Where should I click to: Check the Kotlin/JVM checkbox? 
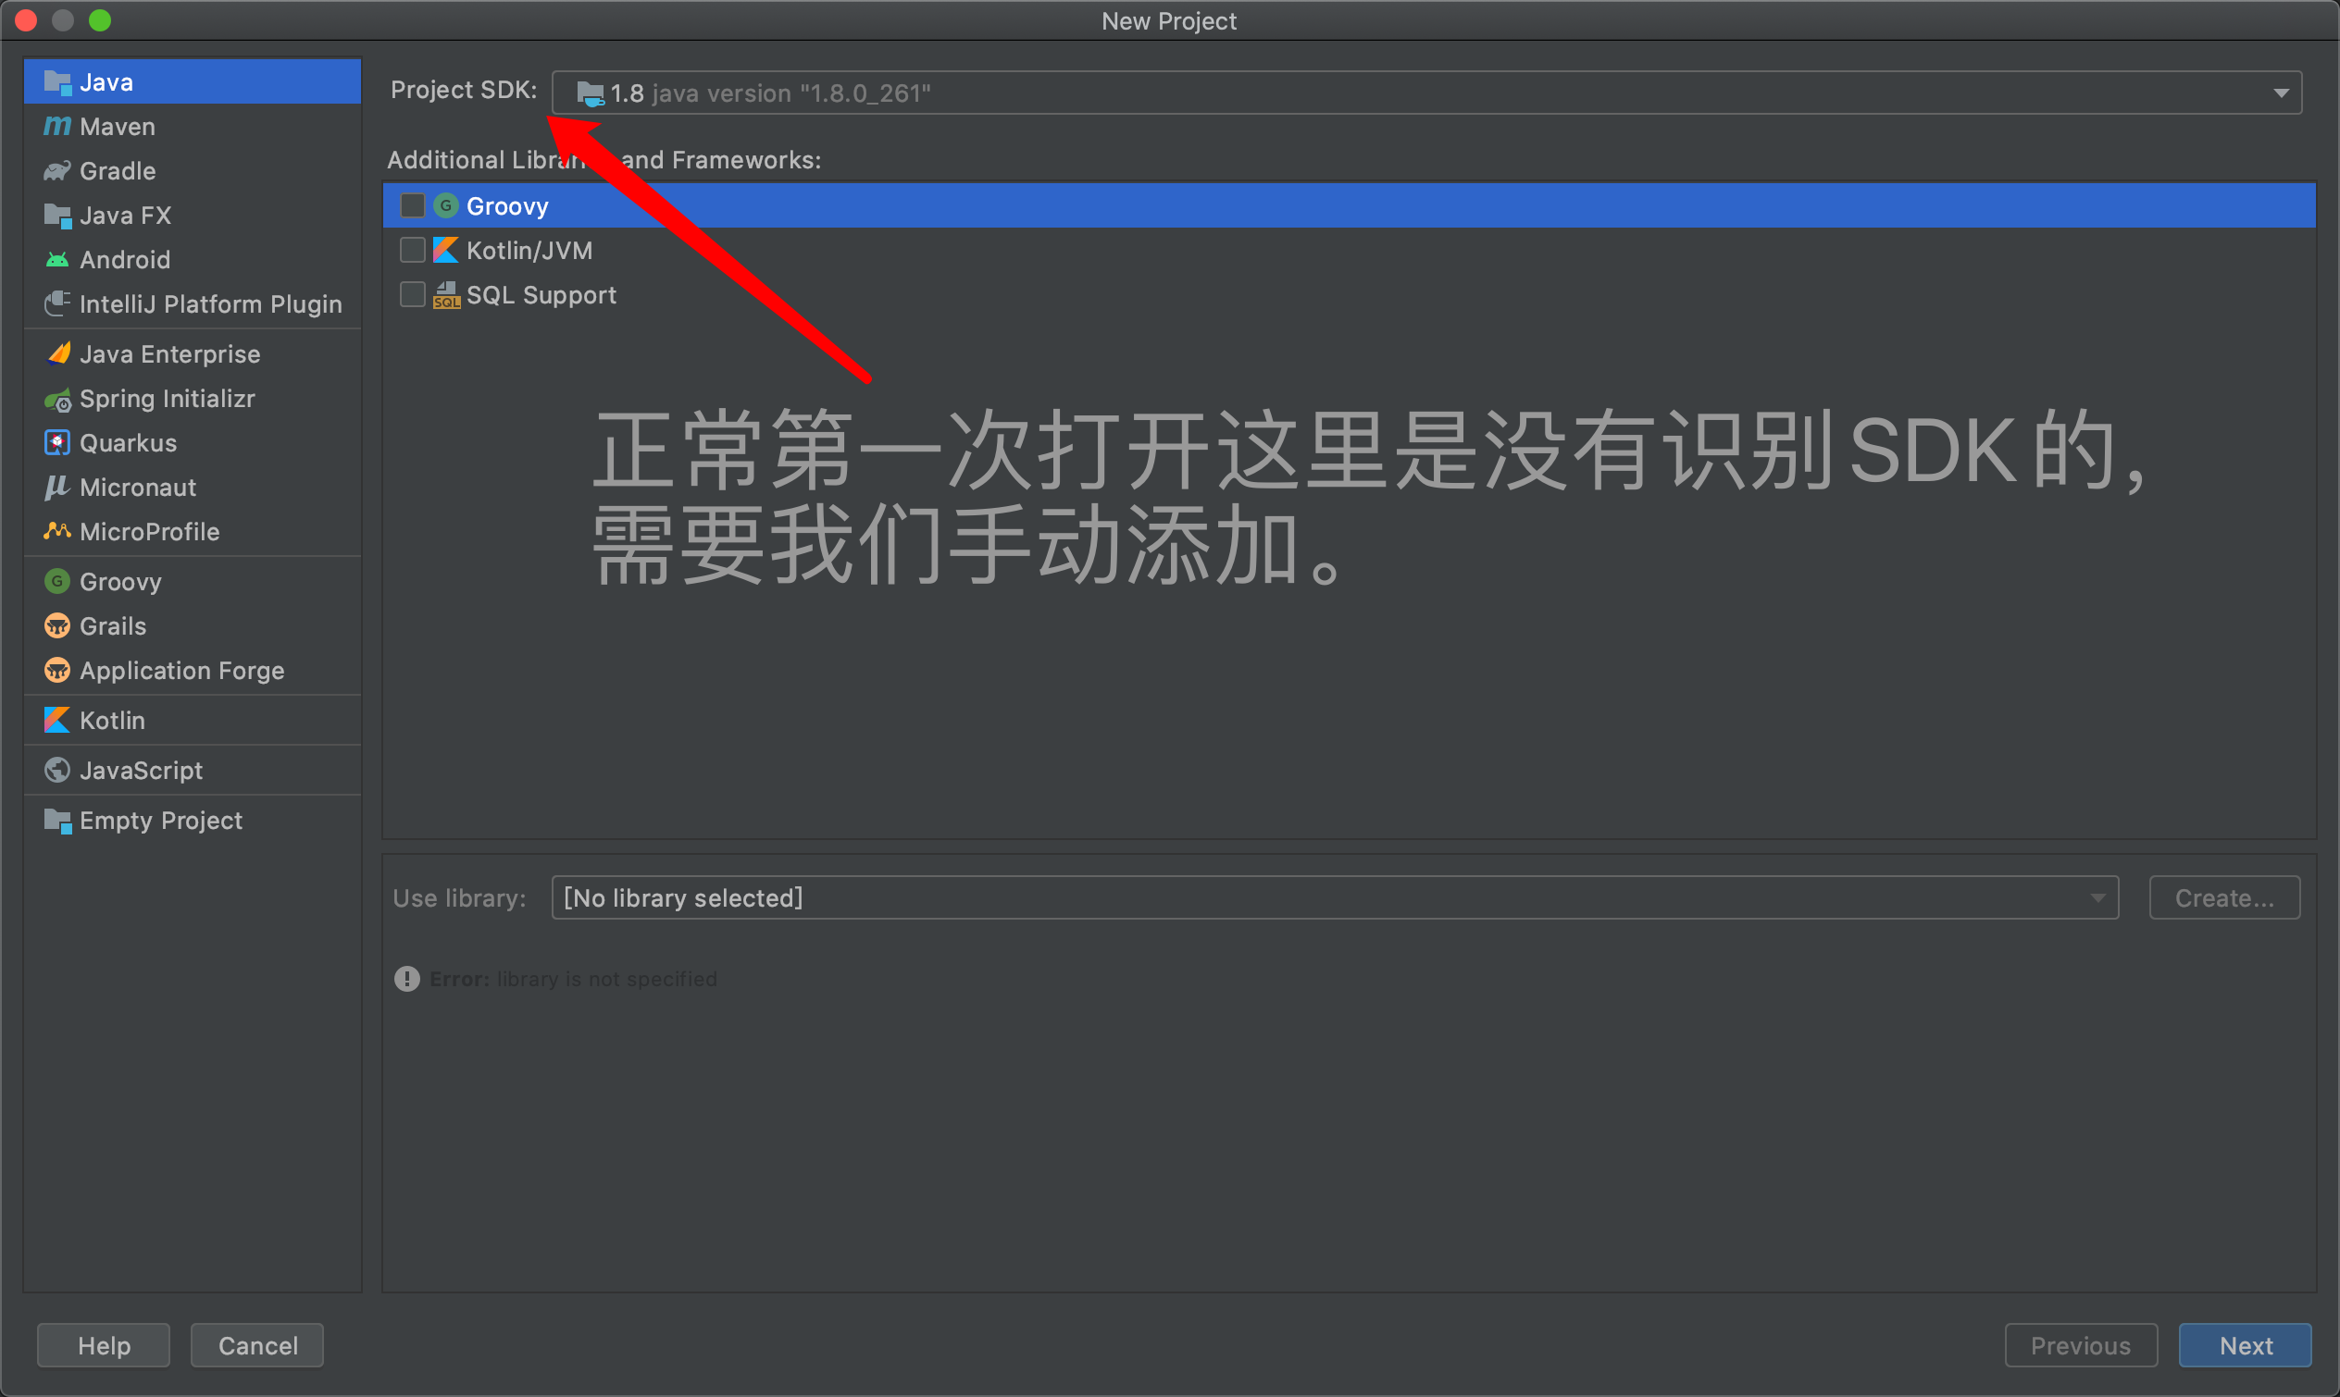[x=413, y=251]
